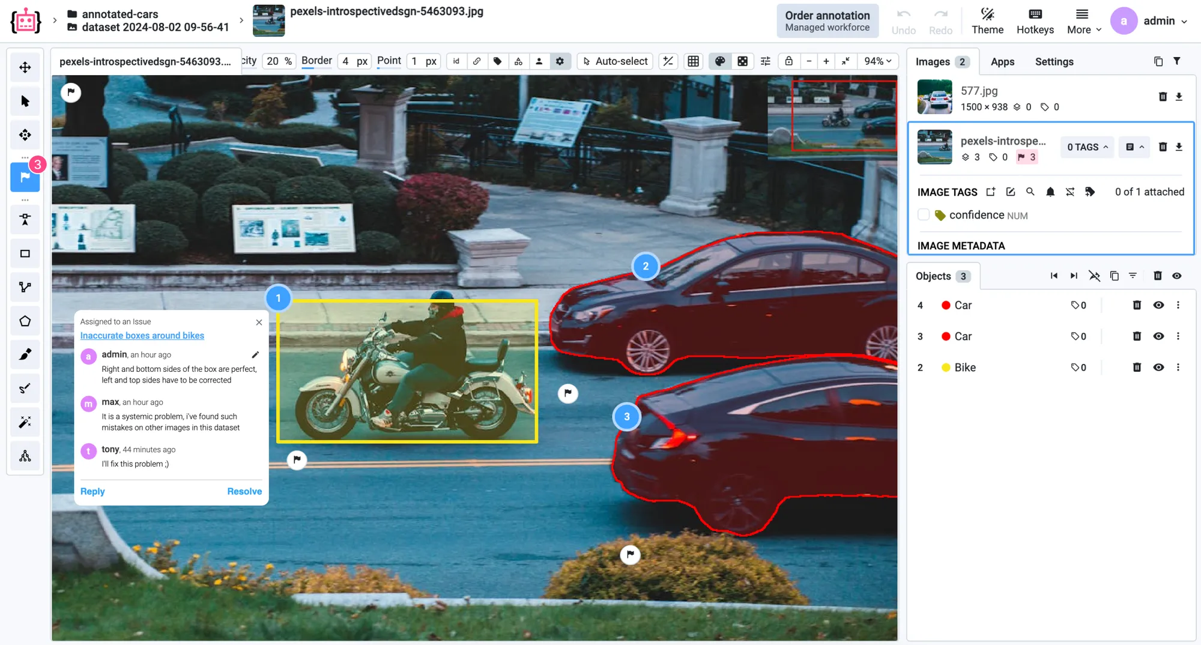
Task: Change the Theme
Action: [x=988, y=21]
